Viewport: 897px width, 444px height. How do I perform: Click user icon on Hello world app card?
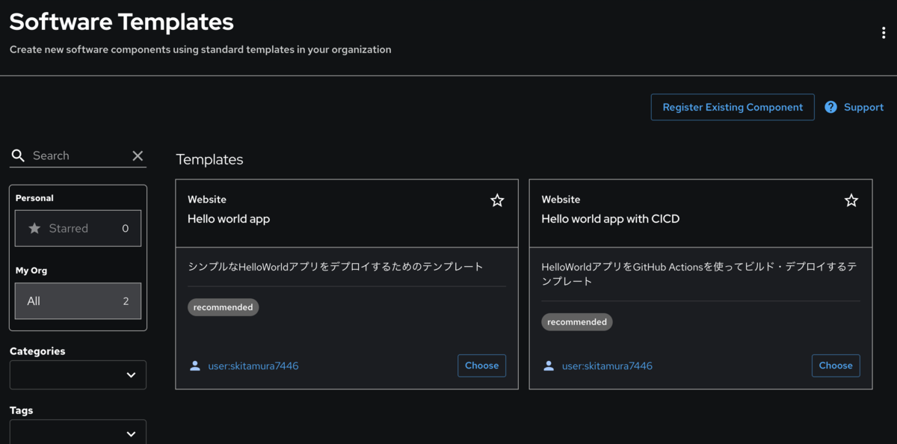[195, 366]
